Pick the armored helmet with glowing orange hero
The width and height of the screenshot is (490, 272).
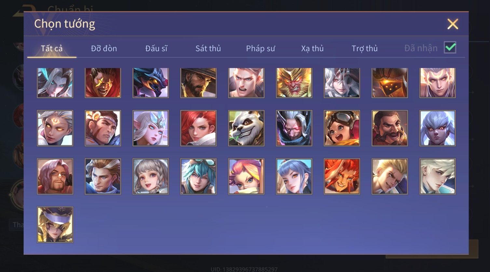coord(390,83)
